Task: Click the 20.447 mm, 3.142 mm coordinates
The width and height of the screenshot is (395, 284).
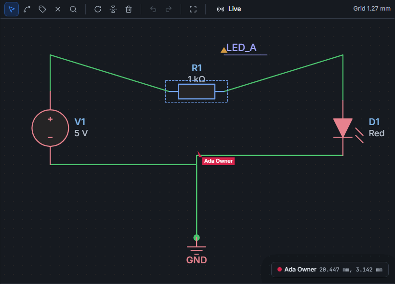Action: 351,270
